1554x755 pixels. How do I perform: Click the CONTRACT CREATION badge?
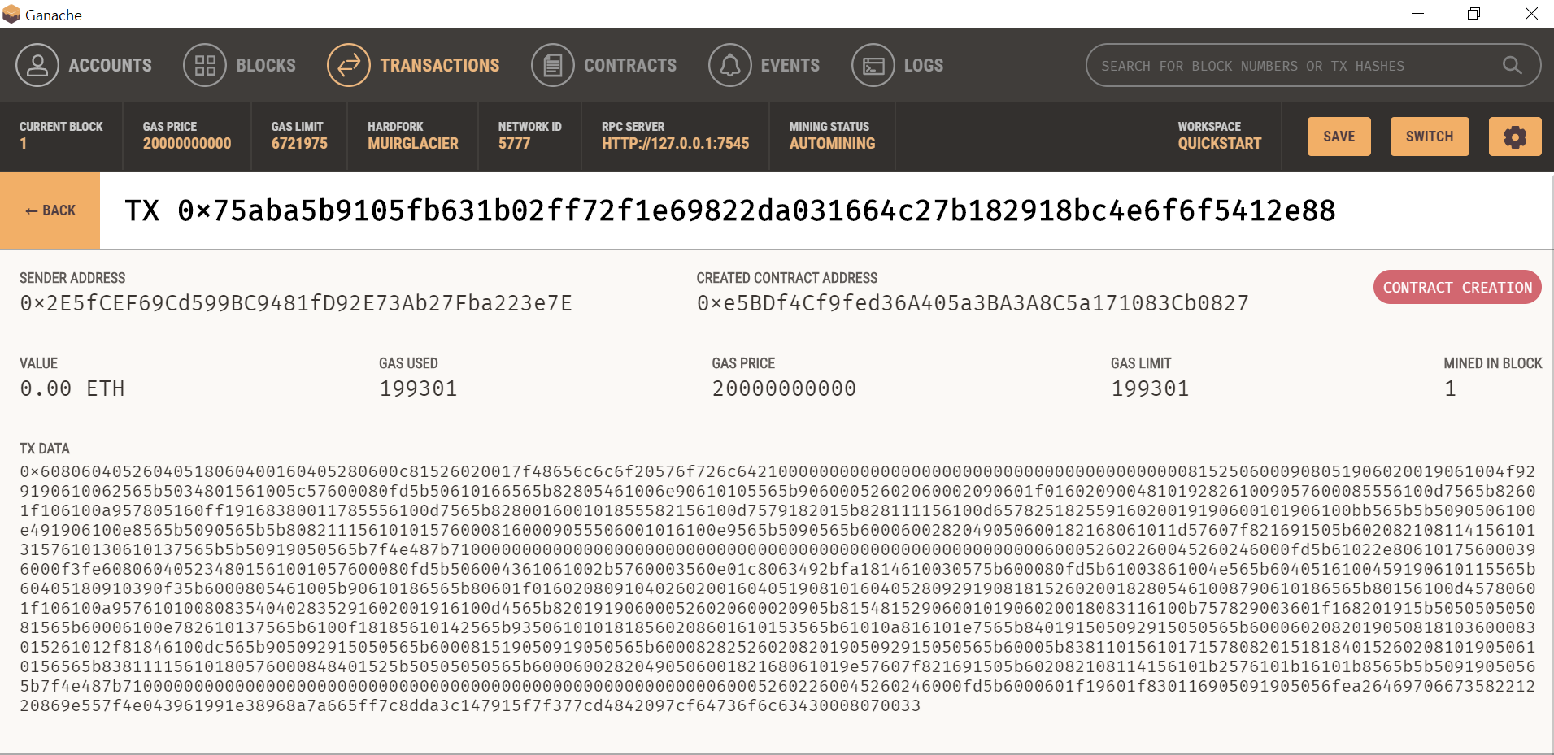pyautogui.click(x=1457, y=287)
